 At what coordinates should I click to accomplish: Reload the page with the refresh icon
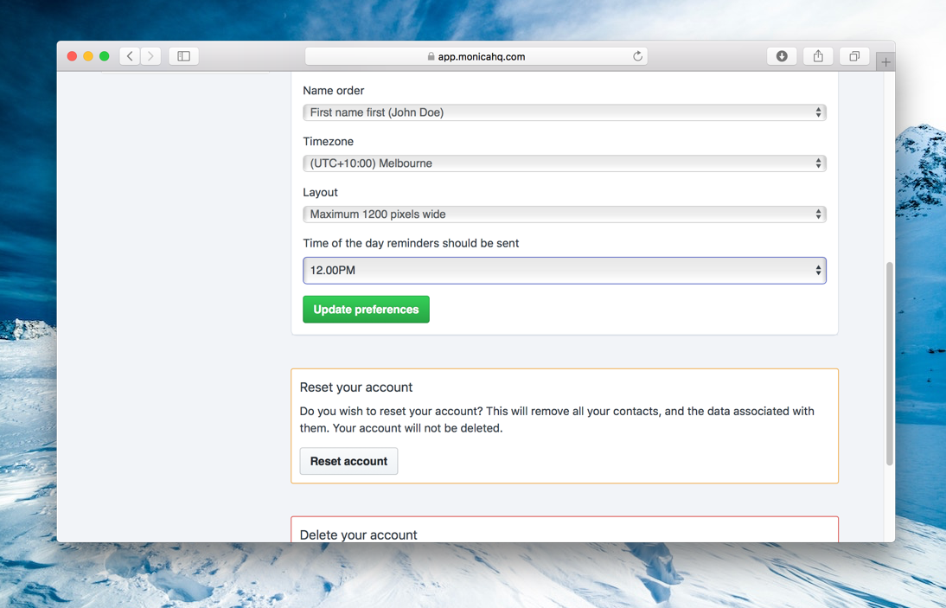click(637, 56)
